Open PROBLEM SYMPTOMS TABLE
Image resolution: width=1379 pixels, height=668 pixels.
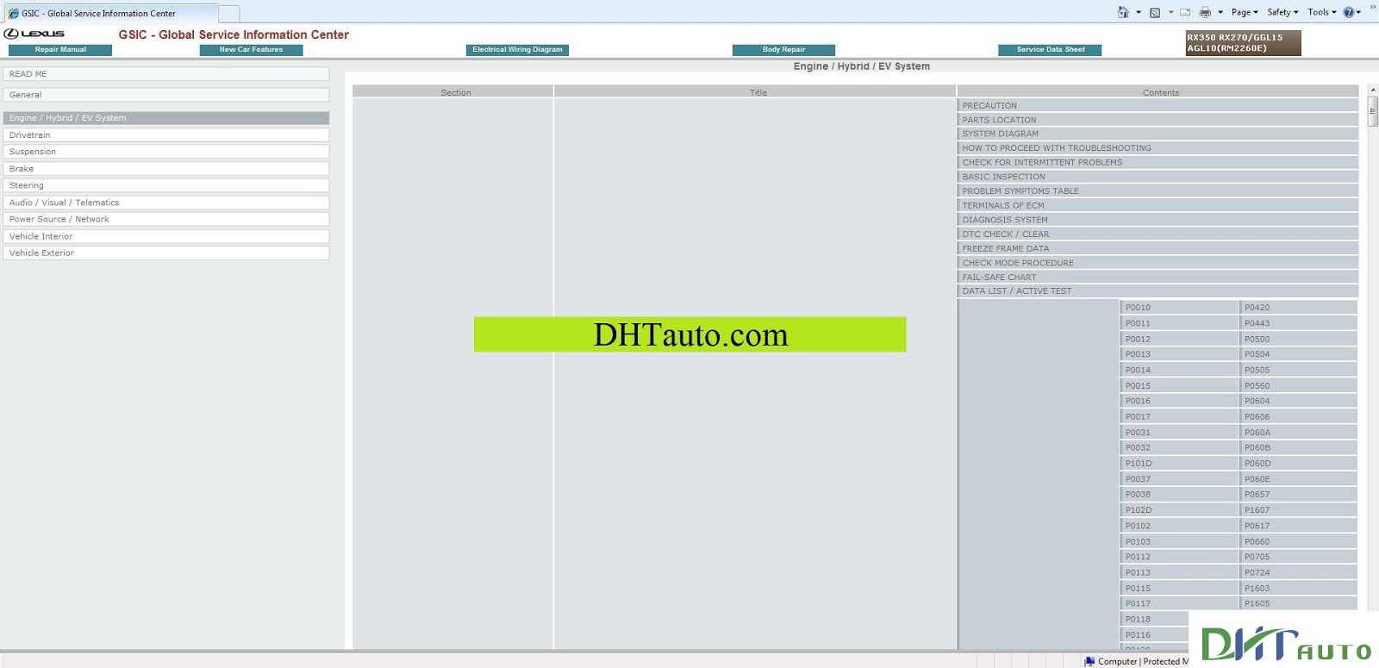pyautogui.click(x=1157, y=191)
